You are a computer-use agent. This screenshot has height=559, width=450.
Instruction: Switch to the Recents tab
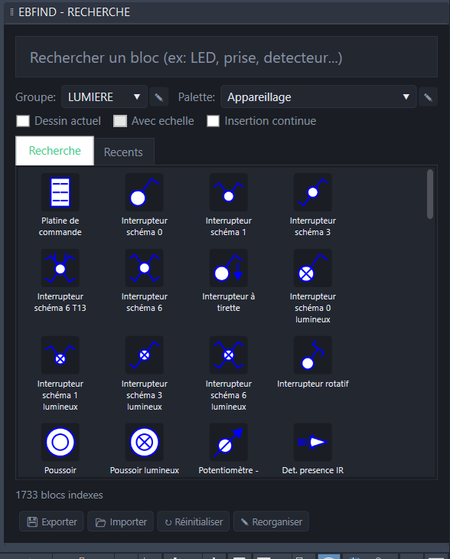click(123, 152)
